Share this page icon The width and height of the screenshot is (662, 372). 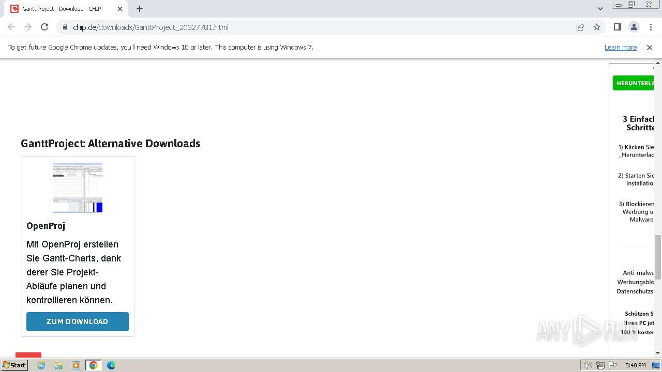[x=580, y=27]
